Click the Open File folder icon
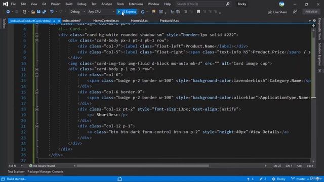This screenshot has width=324, height=182. coord(33,12)
